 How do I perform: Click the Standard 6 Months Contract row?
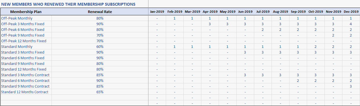pos(180,80)
